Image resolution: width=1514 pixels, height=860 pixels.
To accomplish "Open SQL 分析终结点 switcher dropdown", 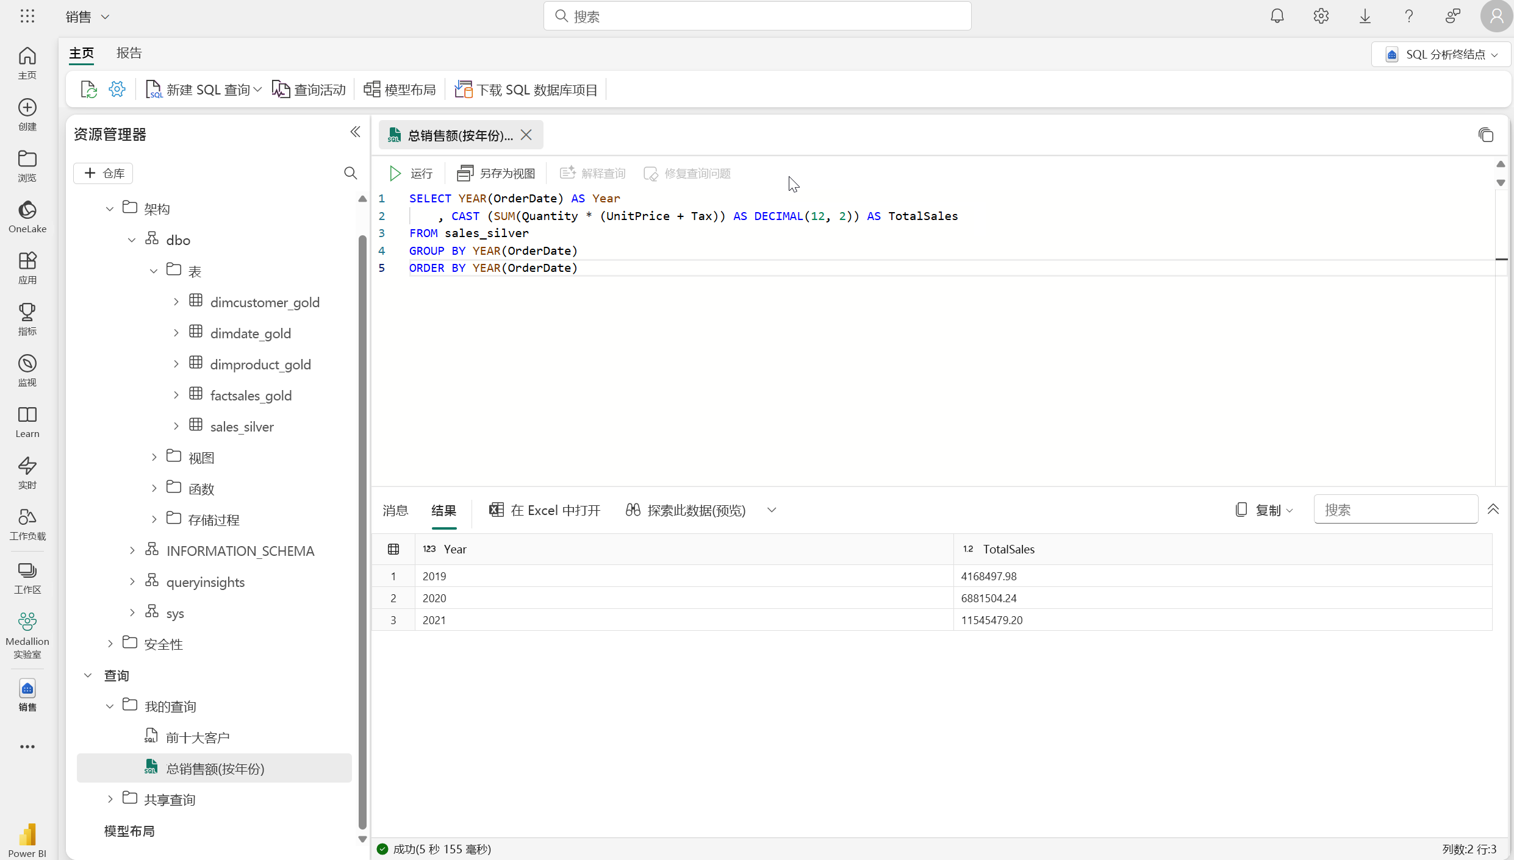I will coord(1440,54).
